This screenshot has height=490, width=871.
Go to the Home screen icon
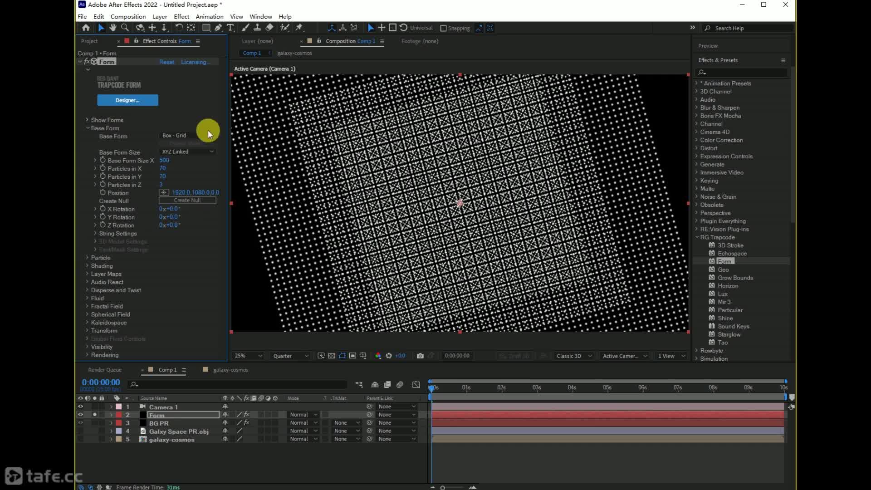(x=86, y=28)
